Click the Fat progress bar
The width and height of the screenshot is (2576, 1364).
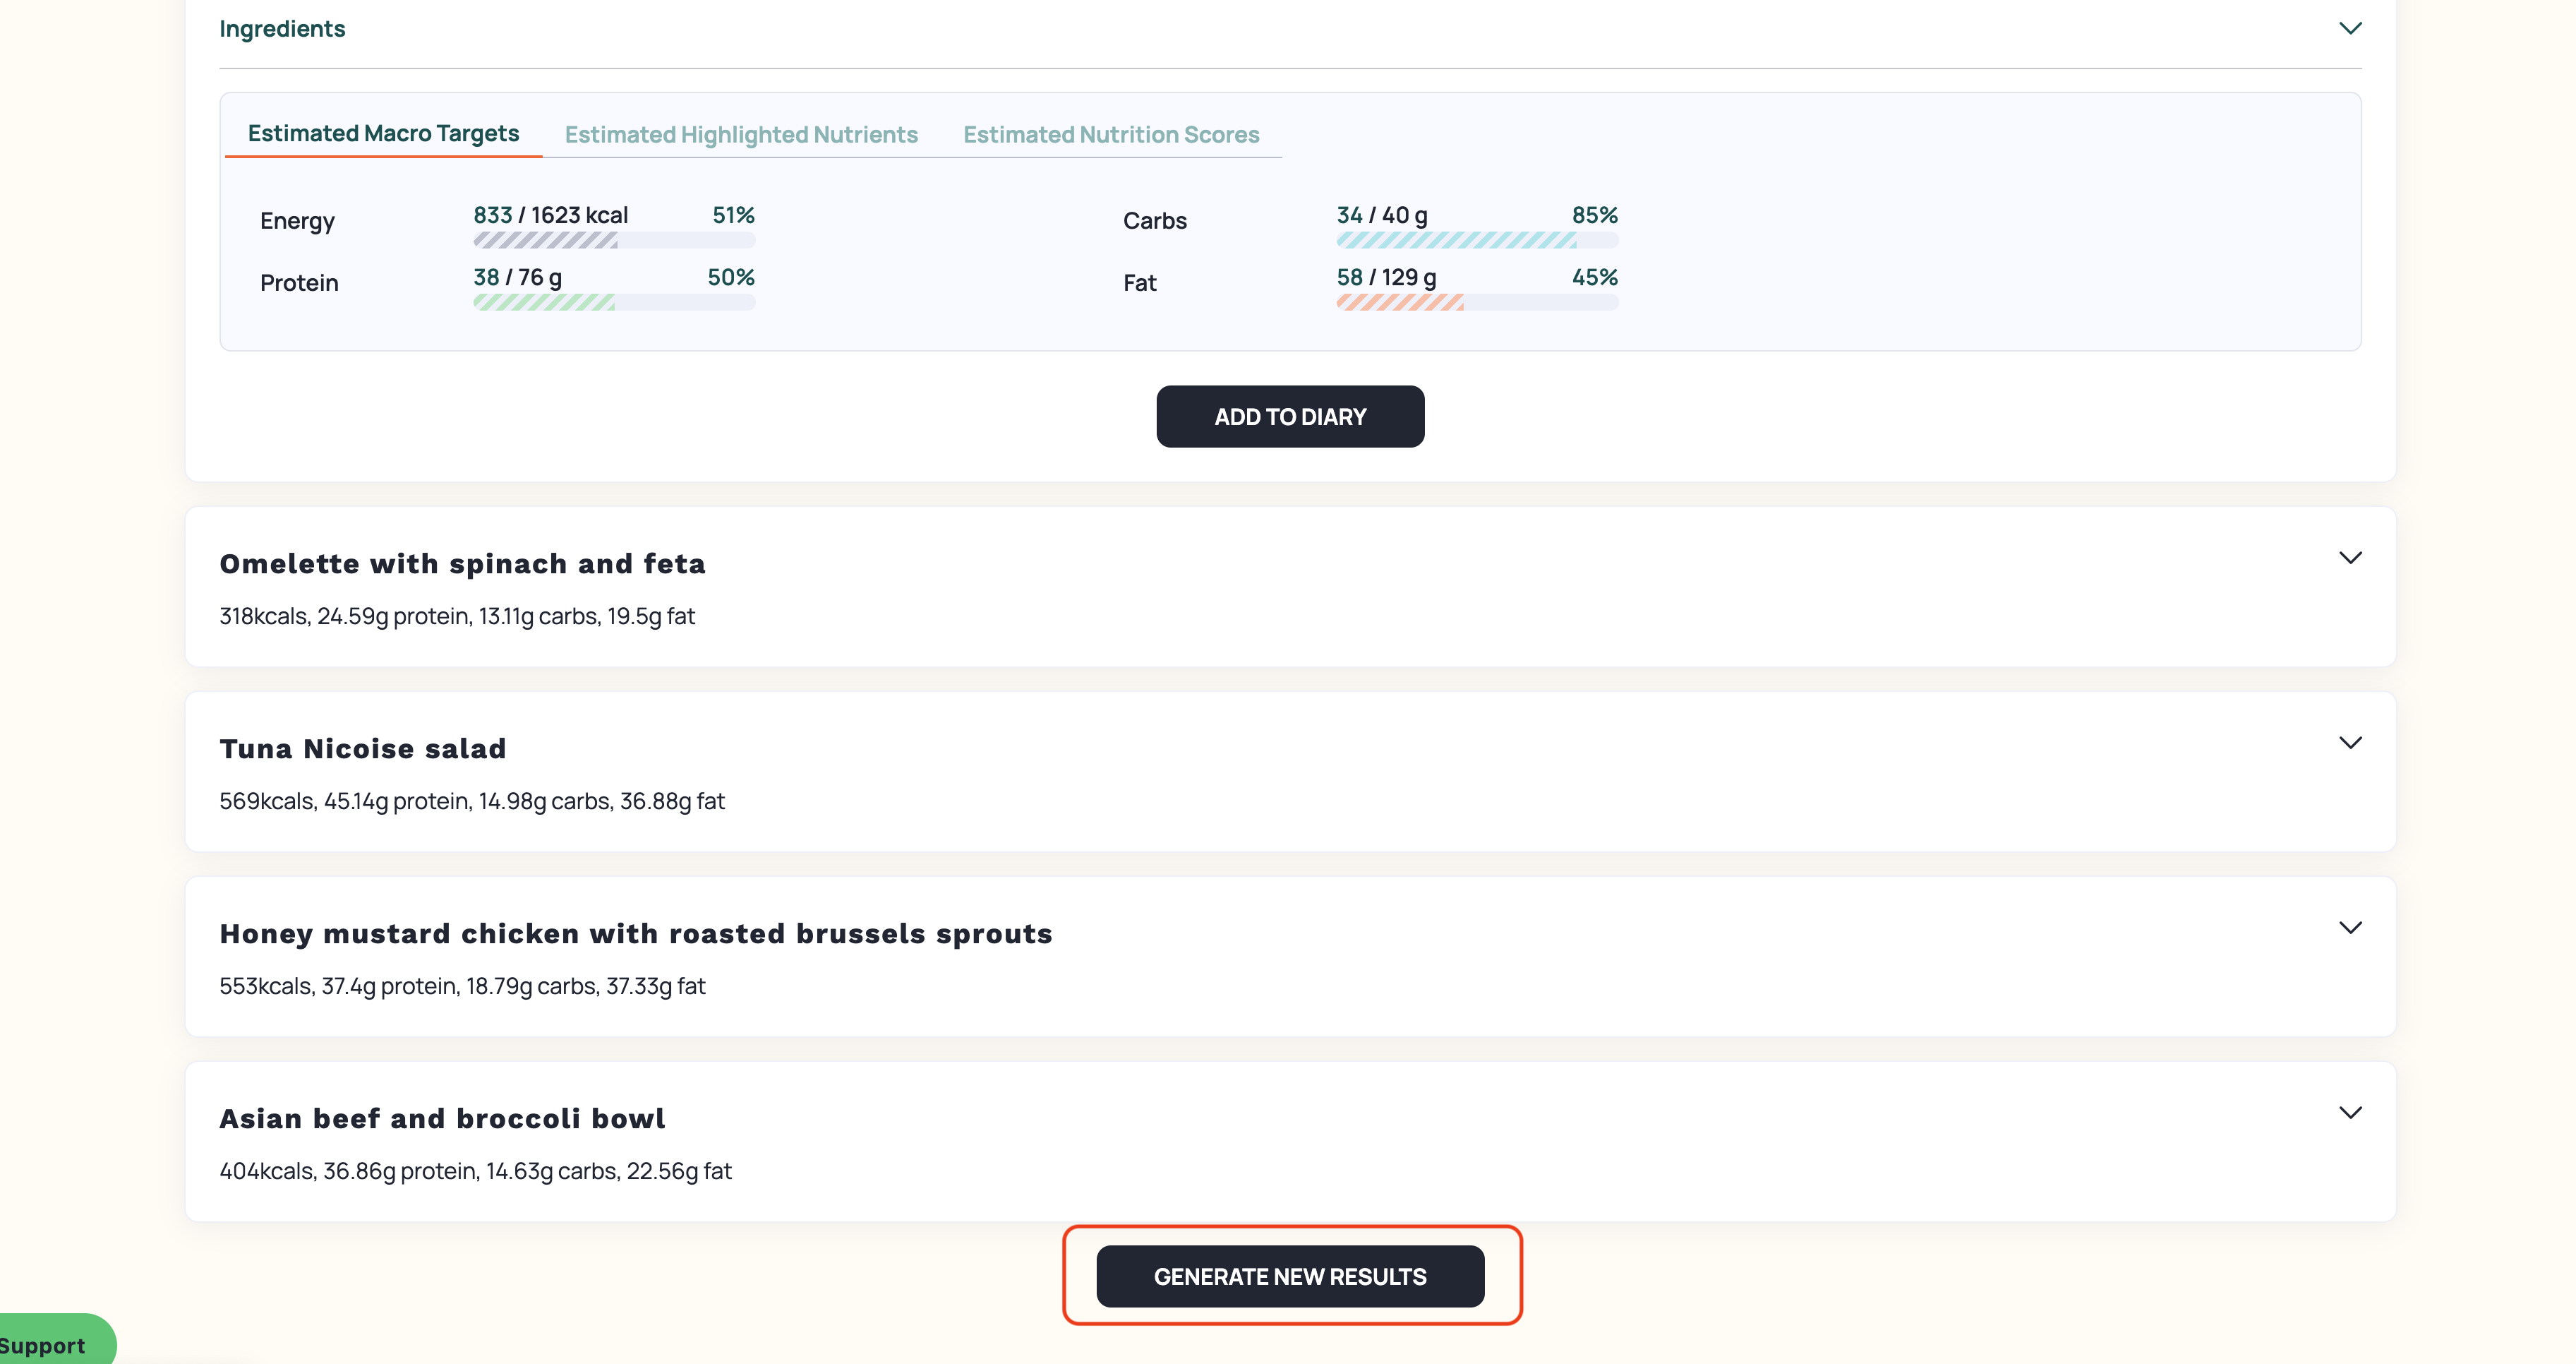click(1477, 302)
